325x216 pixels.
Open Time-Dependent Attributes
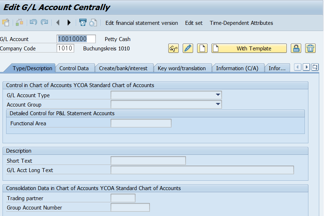click(241, 23)
